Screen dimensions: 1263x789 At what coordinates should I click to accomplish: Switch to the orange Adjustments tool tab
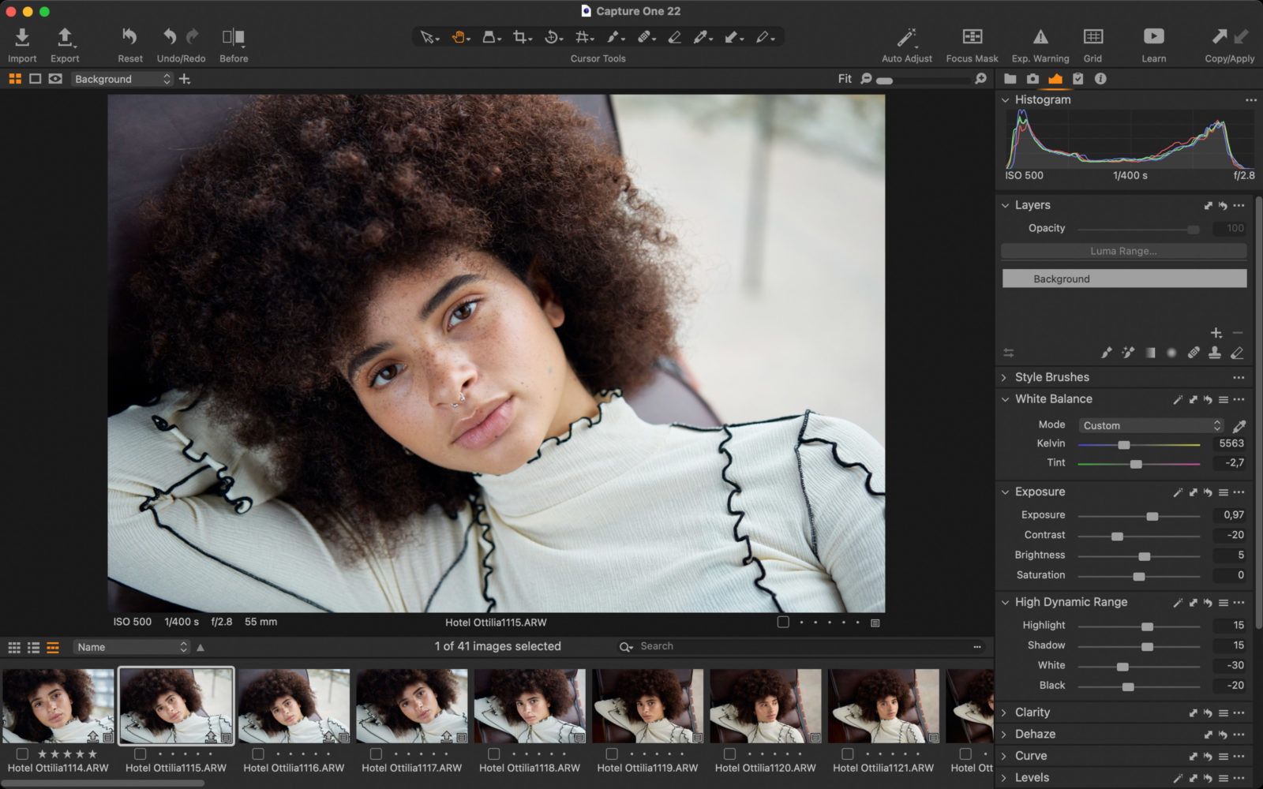pos(1055,78)
